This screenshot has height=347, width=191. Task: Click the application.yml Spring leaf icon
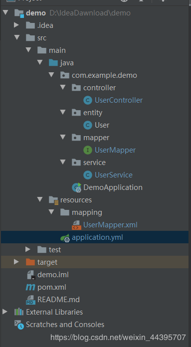(x=65, y=238)
